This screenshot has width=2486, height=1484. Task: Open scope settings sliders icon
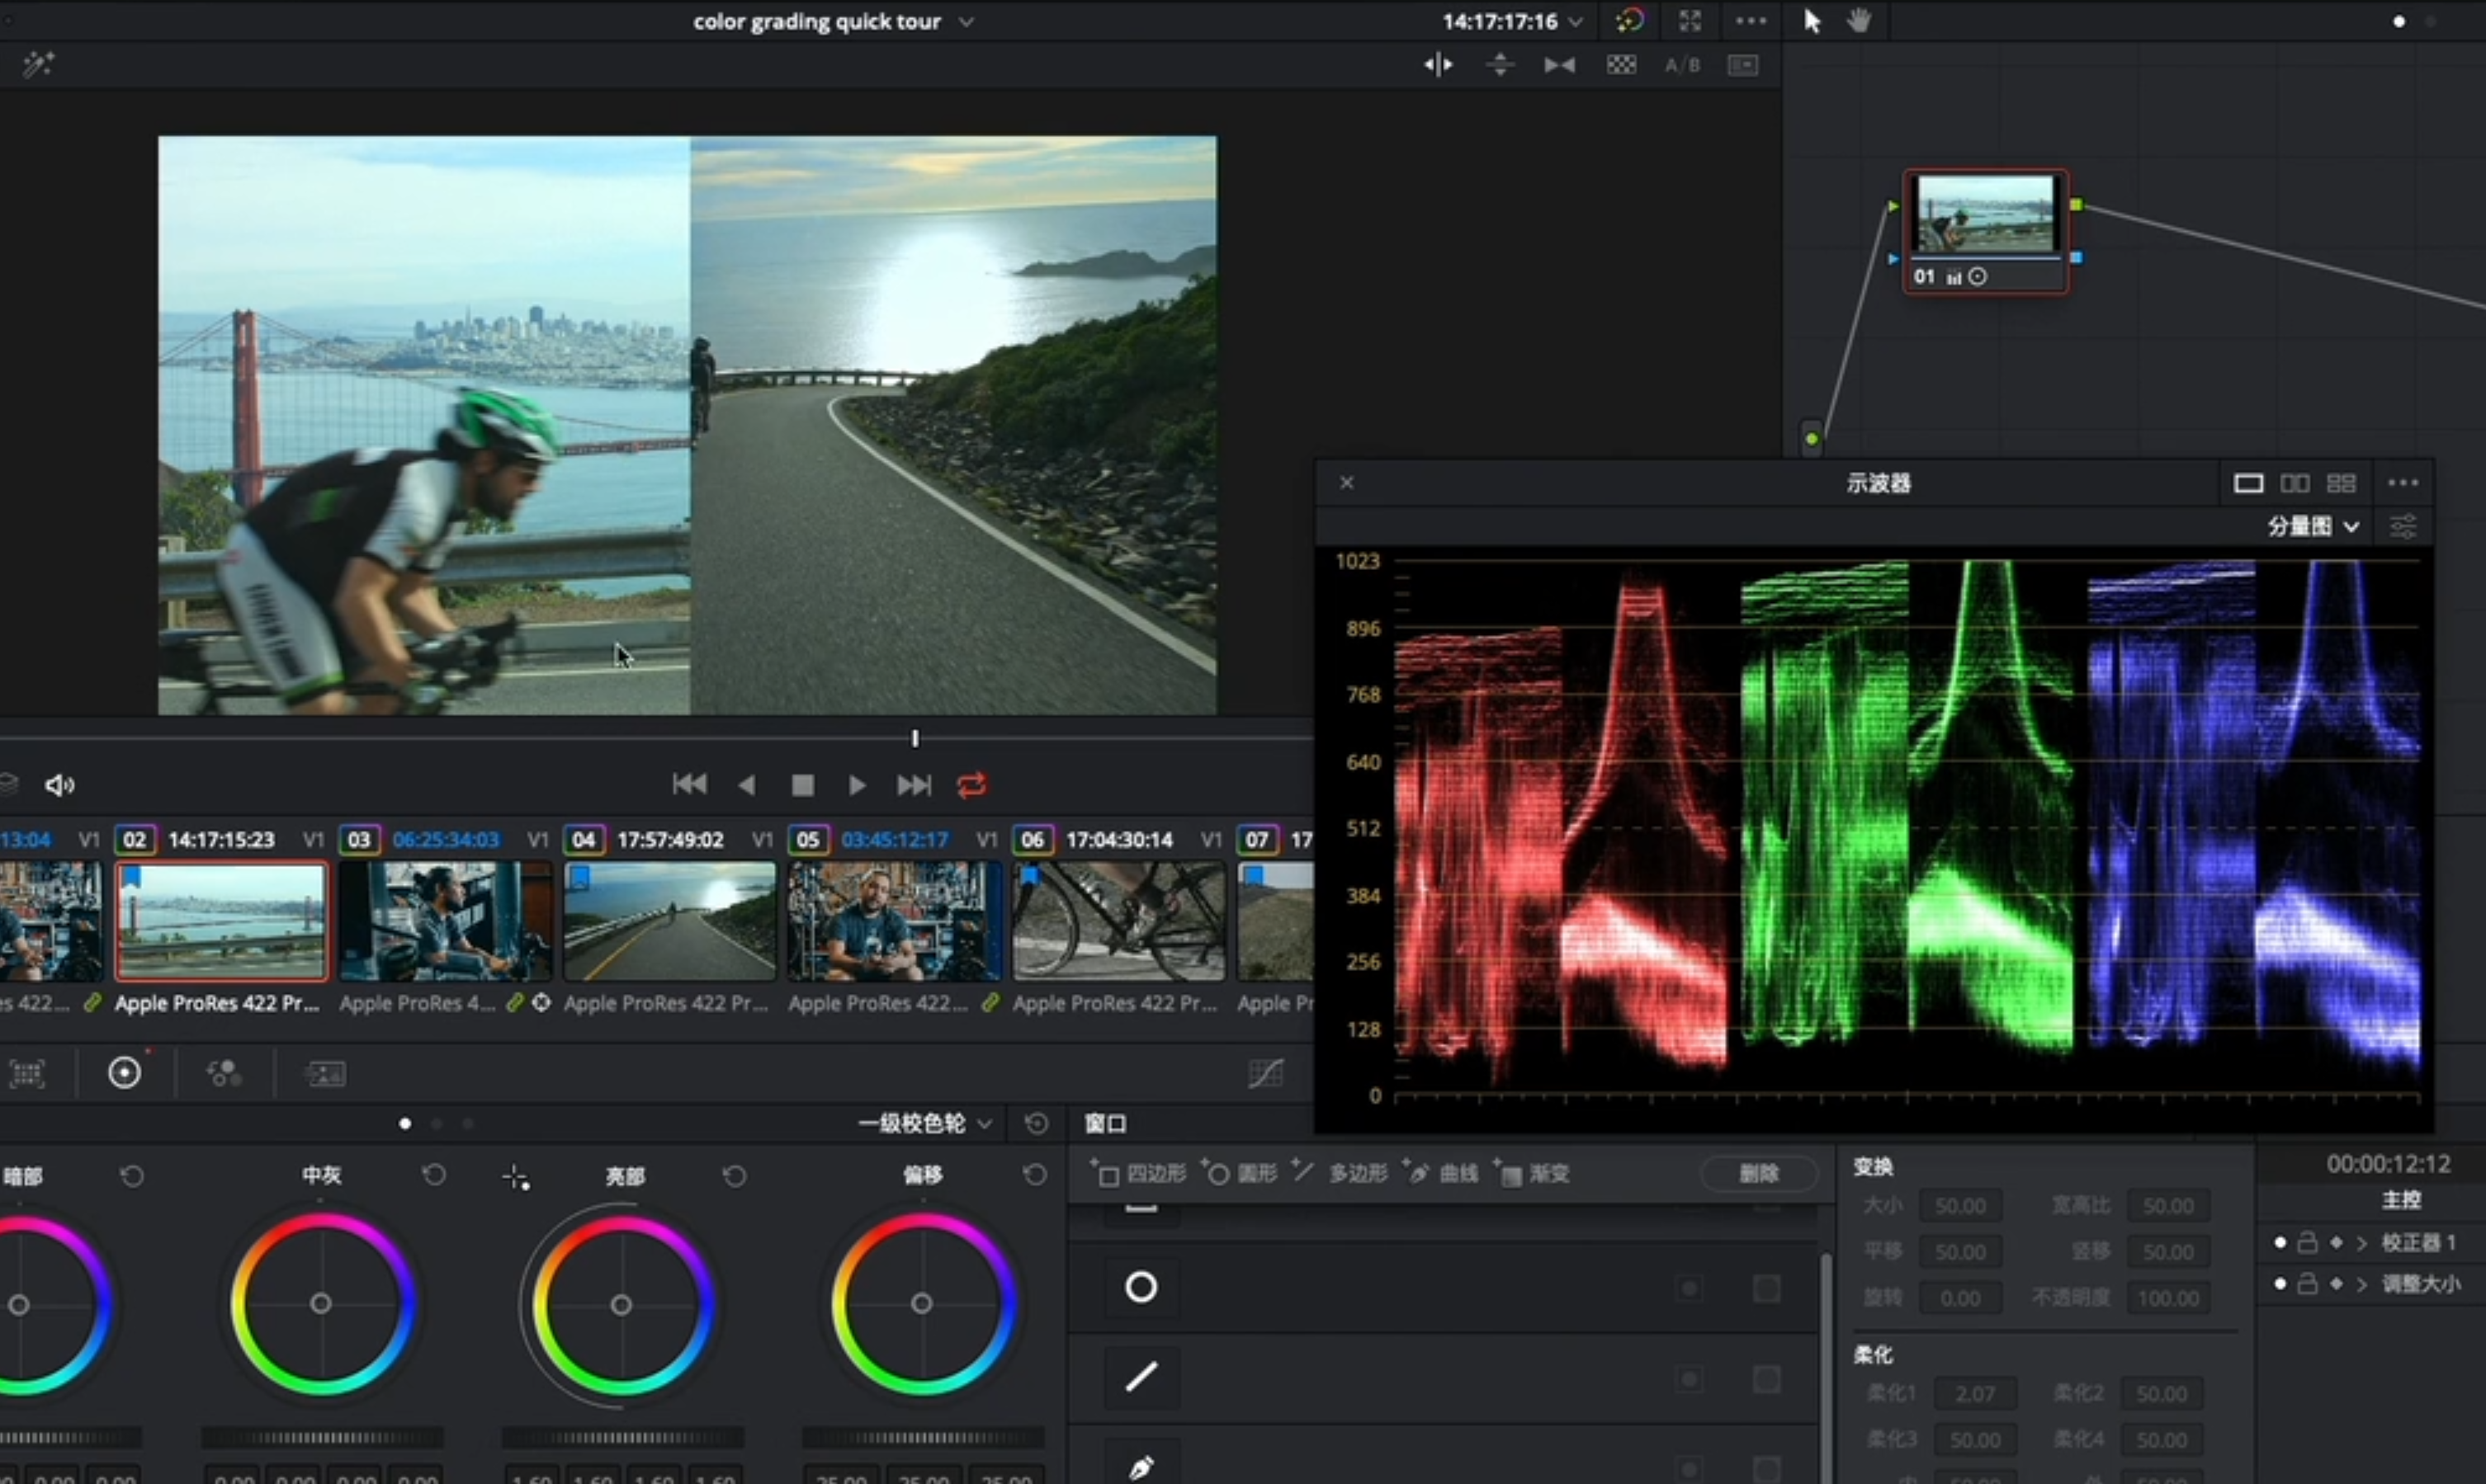(x=2403, y=526)
